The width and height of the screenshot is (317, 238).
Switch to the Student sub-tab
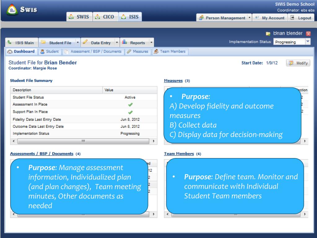(x=50, y=51)
